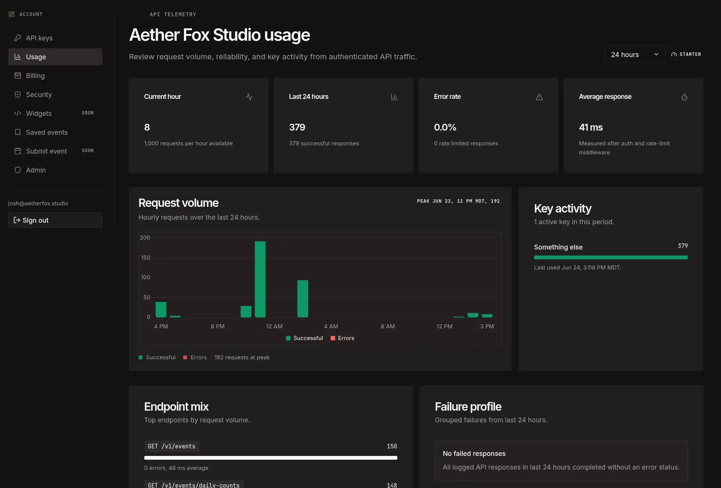Click the Average response stopwatch icon
Viewport: 721px width, 488px height.
[x=684, y=97]
